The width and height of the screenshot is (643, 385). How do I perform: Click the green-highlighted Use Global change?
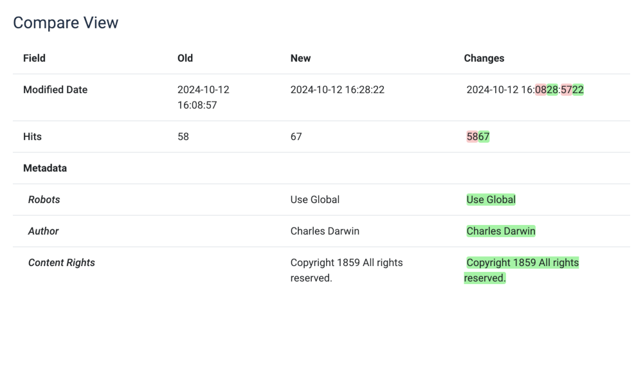(491, 200)
